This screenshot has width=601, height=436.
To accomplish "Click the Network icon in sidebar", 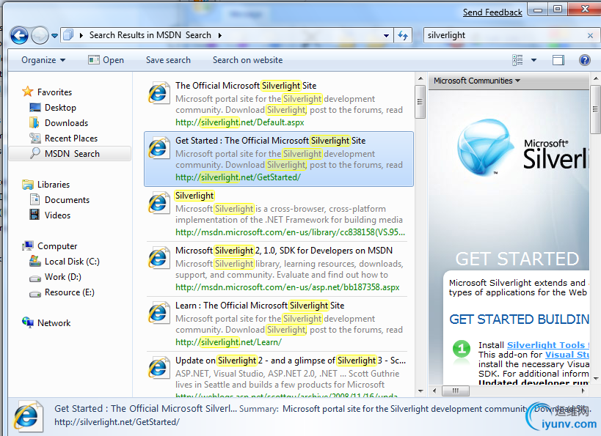I will tap(28, 323).
